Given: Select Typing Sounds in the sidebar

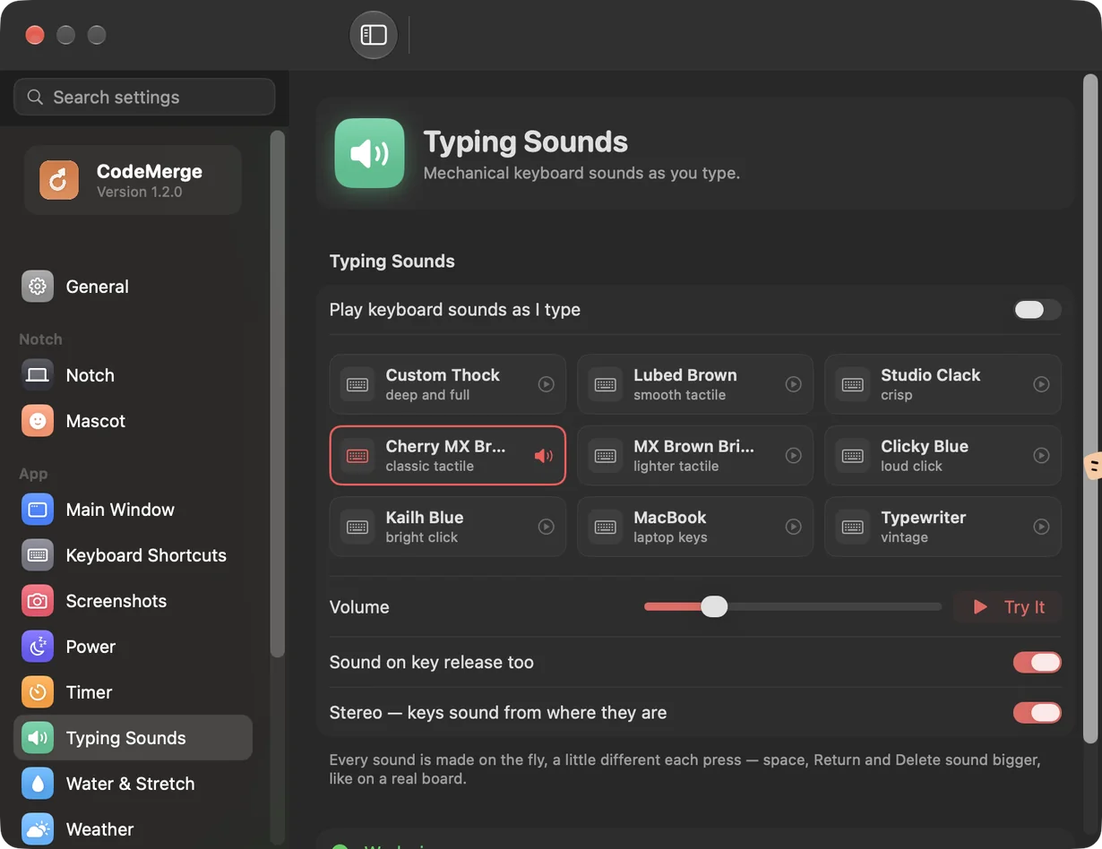Looking at the screenshot, I should pyautogui.click(x=133, y=738).
